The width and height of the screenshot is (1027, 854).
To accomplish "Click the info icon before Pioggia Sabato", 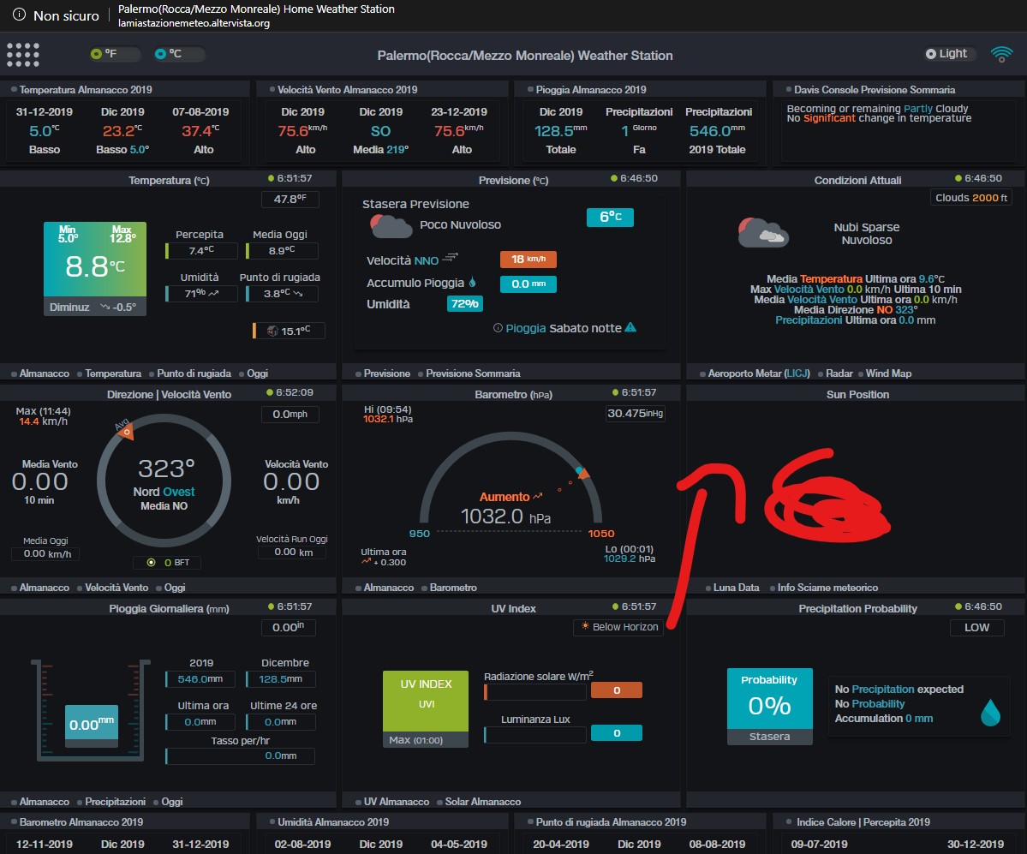I will tap(498, 328).
